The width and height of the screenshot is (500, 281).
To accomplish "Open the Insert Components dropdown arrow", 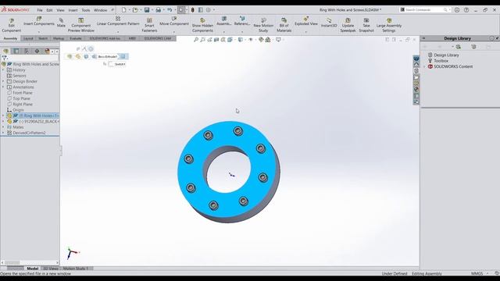I will pyautogui.click(x=39, y=31).
